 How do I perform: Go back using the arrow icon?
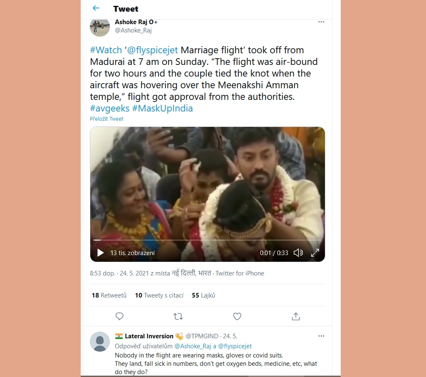[x=96, y=8]
